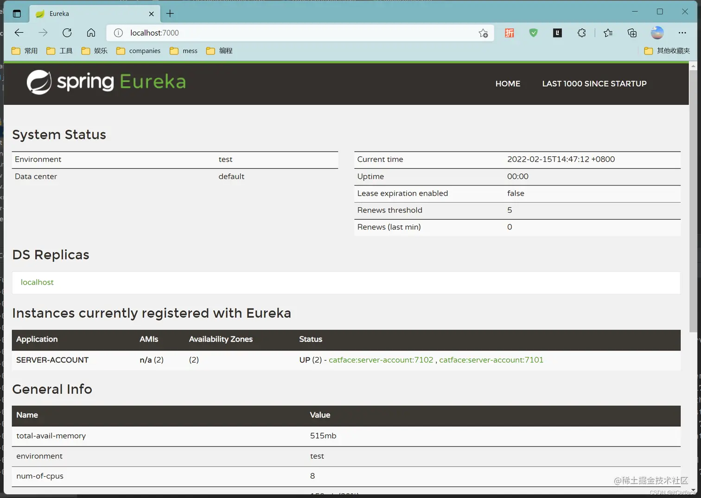
Task: Click the total-avail-memory row name
Action: [x=51, y=435]
